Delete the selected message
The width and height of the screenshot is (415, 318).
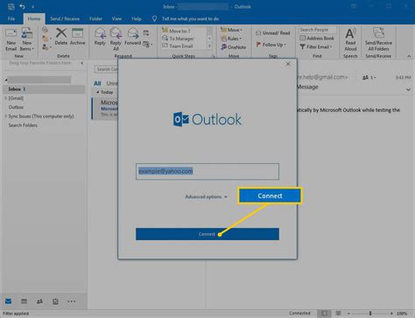61,37
